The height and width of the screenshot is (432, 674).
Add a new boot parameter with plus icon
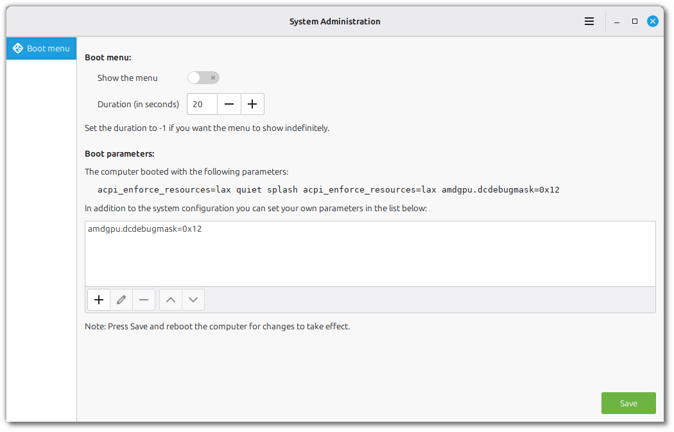(98, 299)
